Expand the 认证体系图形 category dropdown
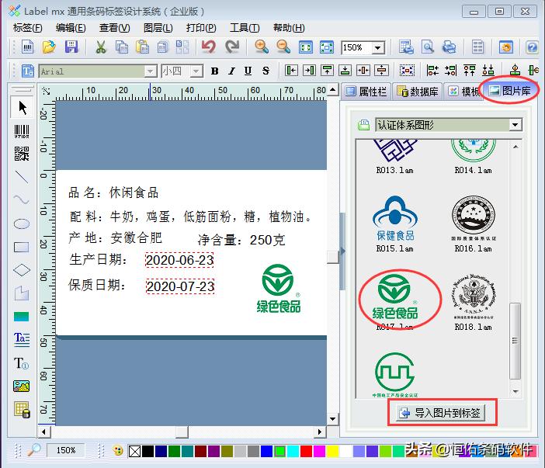 (x=515, y=125)
